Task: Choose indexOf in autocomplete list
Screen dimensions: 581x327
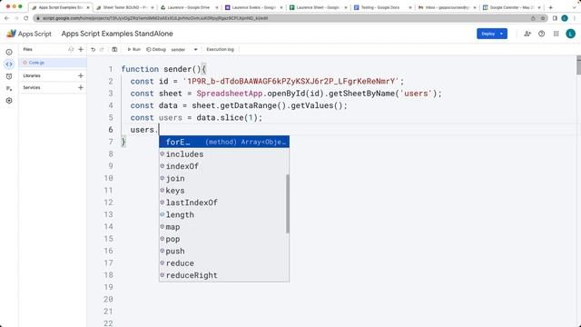Action: pyautogui.click(x=224, y=166)
